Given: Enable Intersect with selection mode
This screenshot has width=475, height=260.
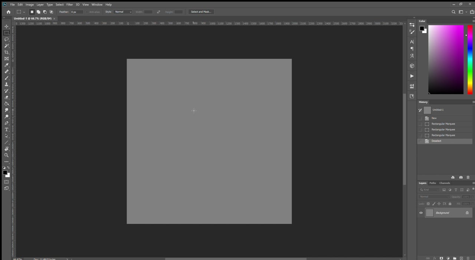Looking at the screenshot, I should click(51, 12).
